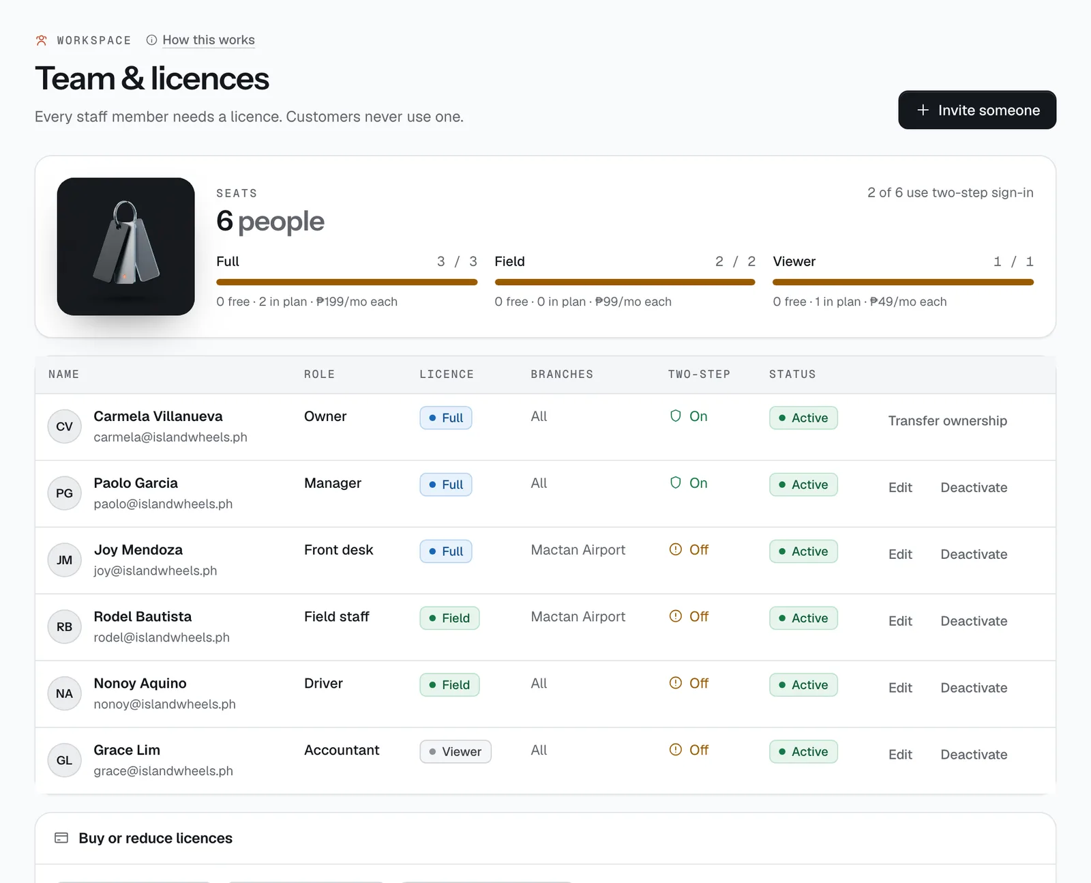1091x883 pixels.
Task: Click Nonoy Aquino's Field licence badge
Action: tap(449, 685)
